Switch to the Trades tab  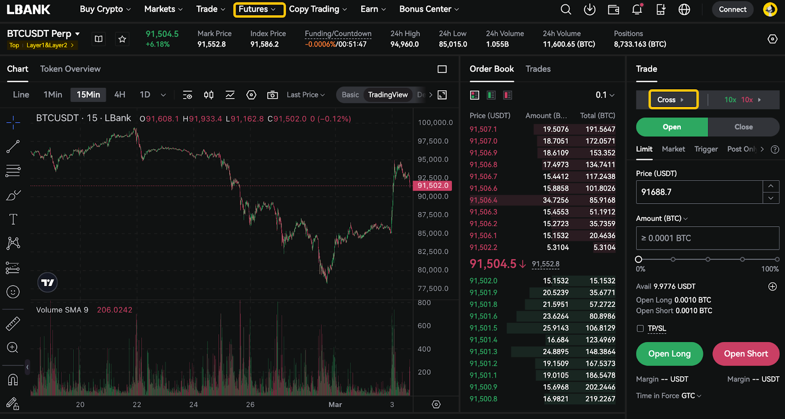tap(538, 69)
